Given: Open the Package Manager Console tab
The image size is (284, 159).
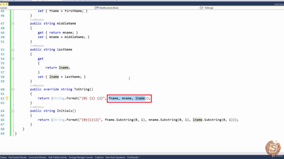Looking at the screenshot, I should (x=81, y=157).
